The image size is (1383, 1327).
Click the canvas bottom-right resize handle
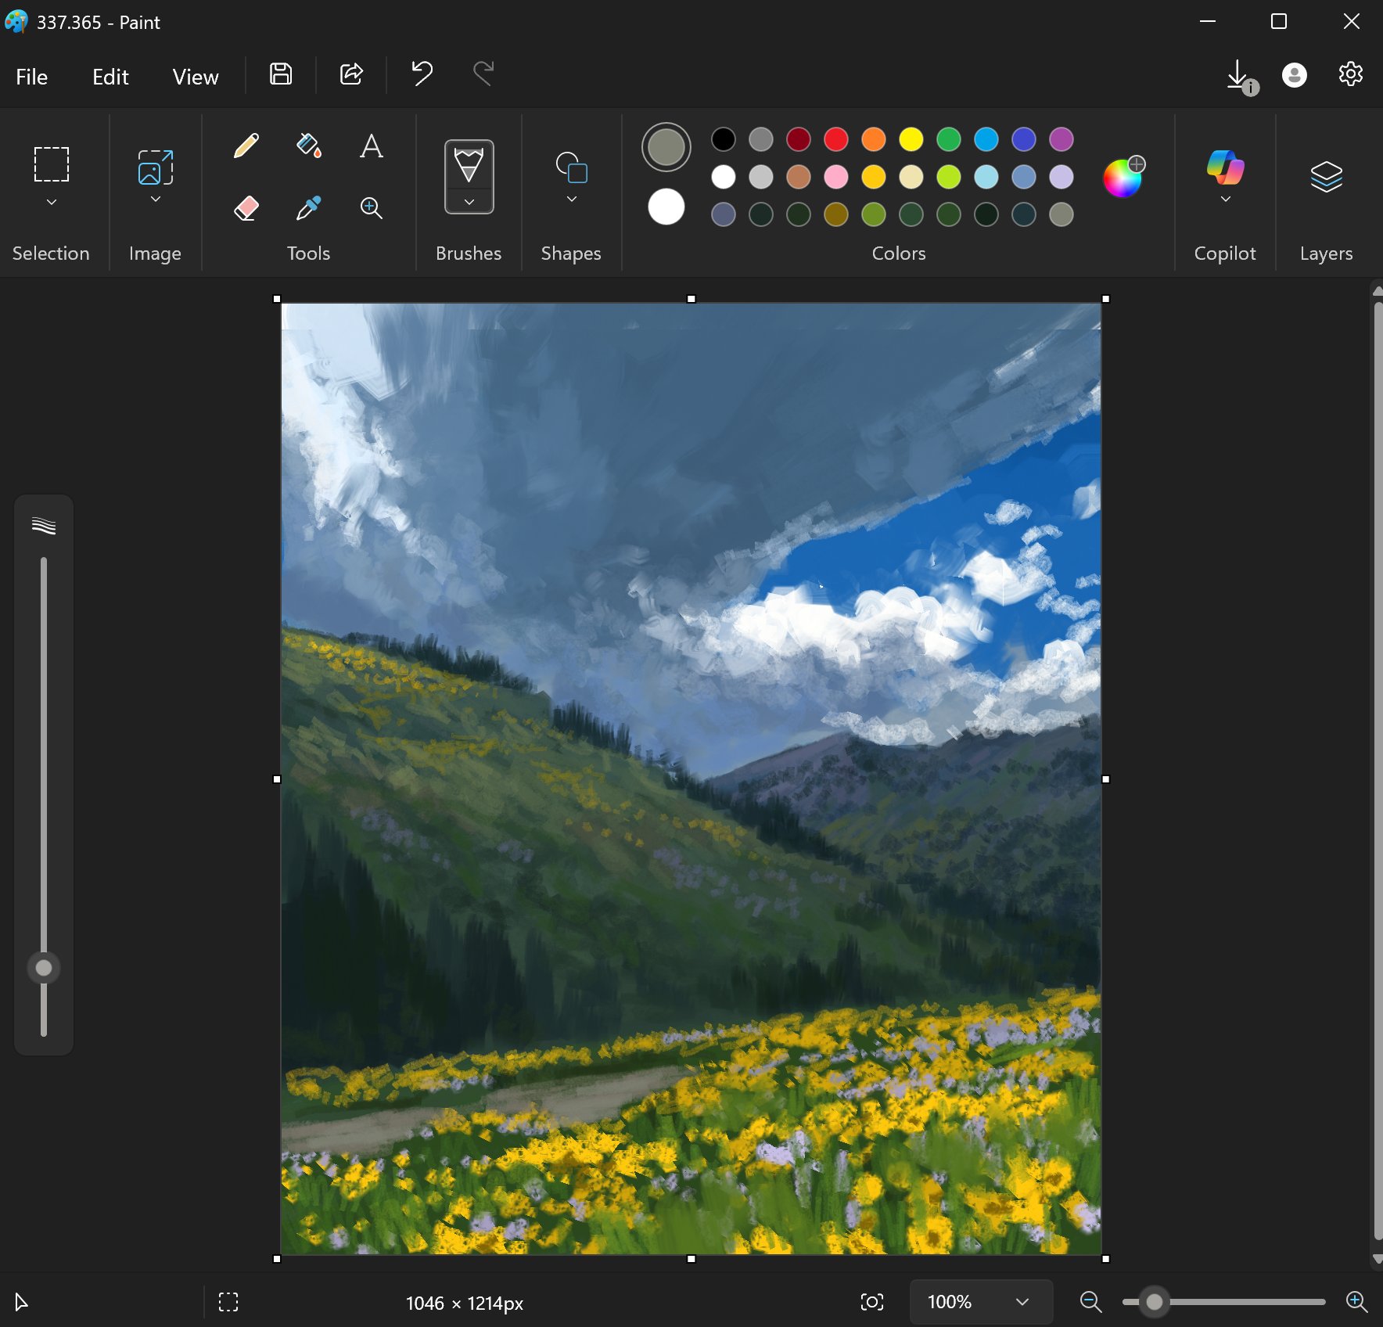coord(1105,1259)
